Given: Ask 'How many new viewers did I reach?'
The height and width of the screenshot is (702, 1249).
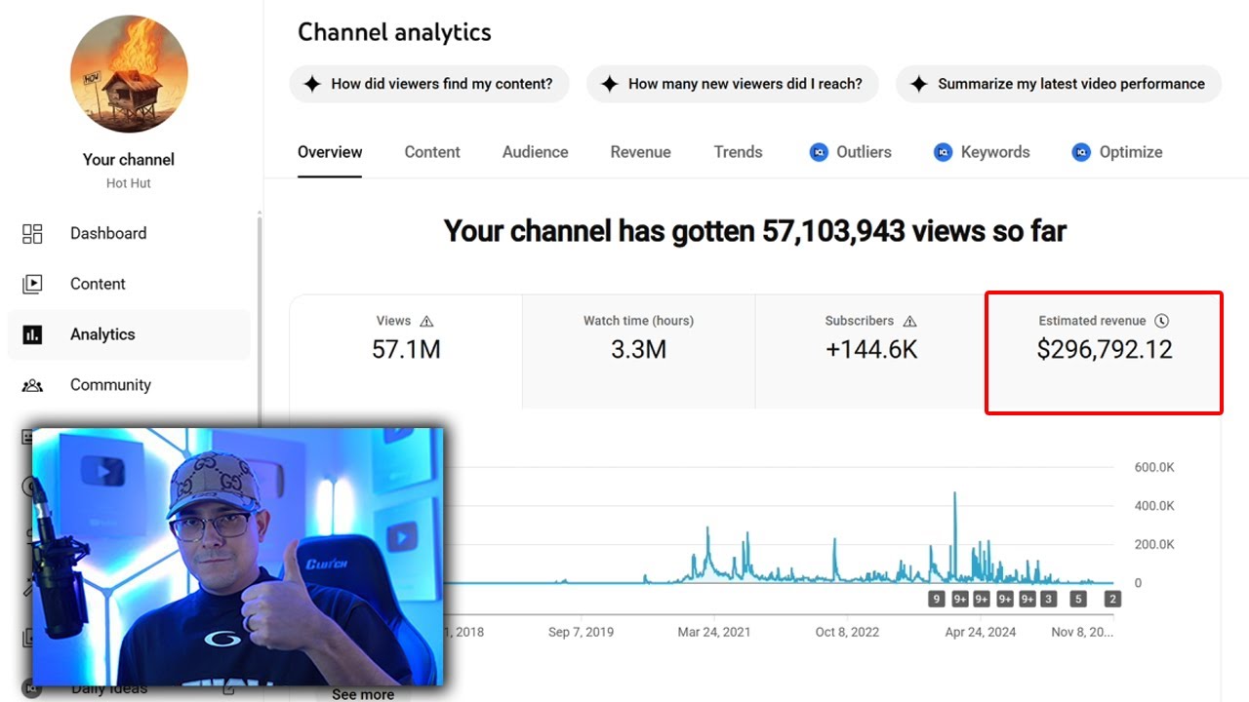Looking at the screenshot, I should coord(733,84).
